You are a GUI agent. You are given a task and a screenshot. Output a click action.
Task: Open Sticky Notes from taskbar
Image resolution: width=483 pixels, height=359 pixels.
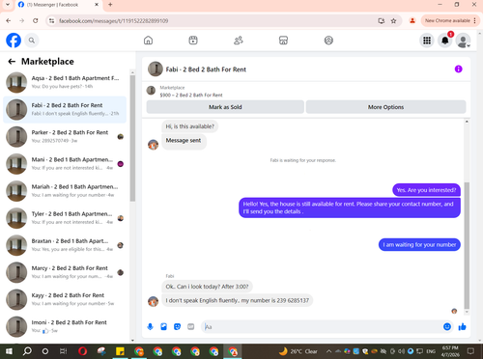tap(120, 351)
